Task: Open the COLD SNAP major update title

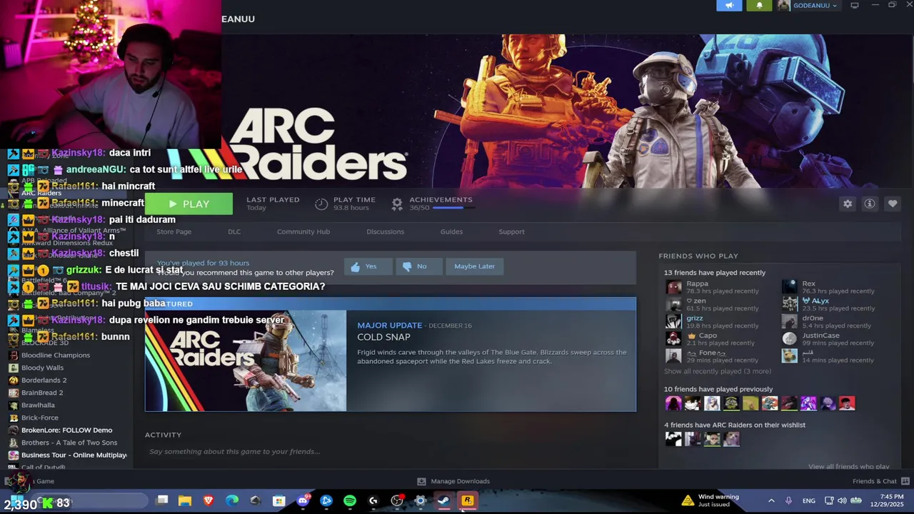Action: click(383, 337)
